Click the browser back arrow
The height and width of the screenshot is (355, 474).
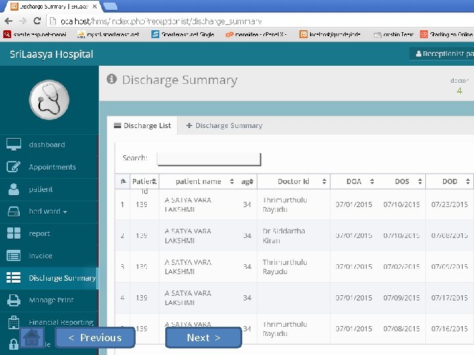tap(9, 21)
